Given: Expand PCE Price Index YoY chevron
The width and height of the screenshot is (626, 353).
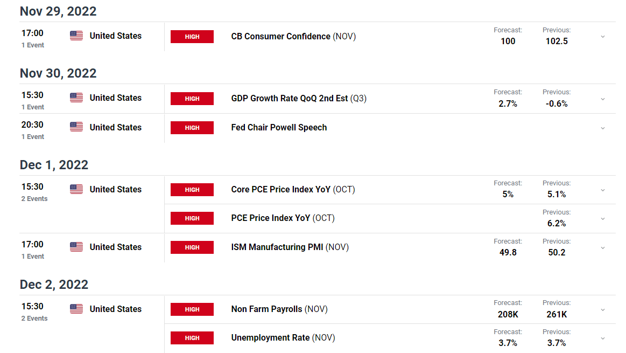Looking at the screenshot, I should pos(603,219).
